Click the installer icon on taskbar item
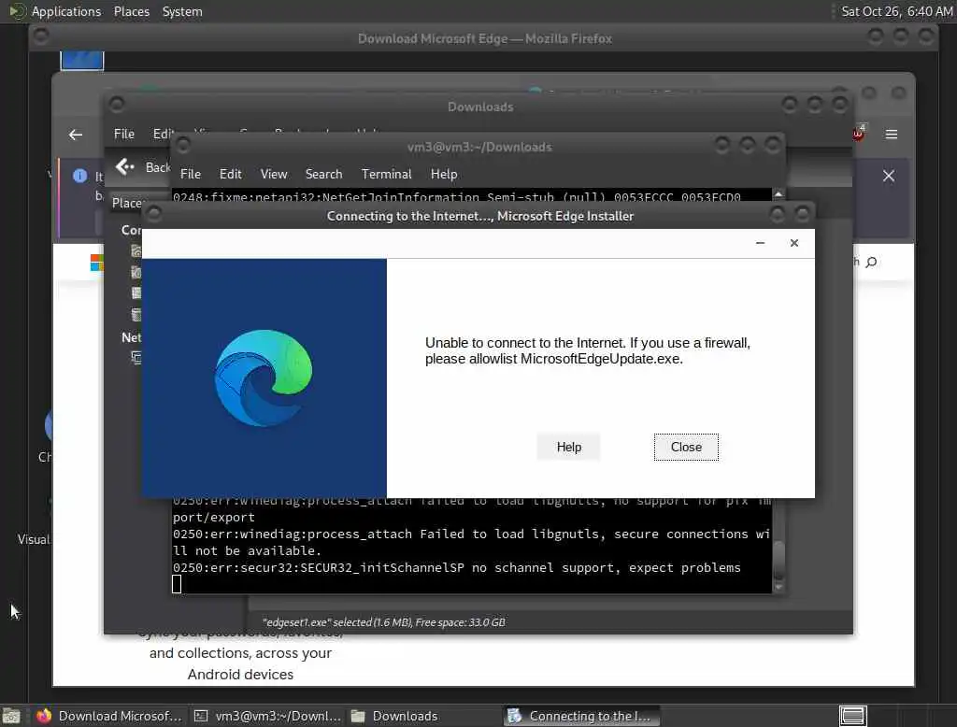Image resolution: width=957 pixels, height=727 pixels. click(515, 716)
